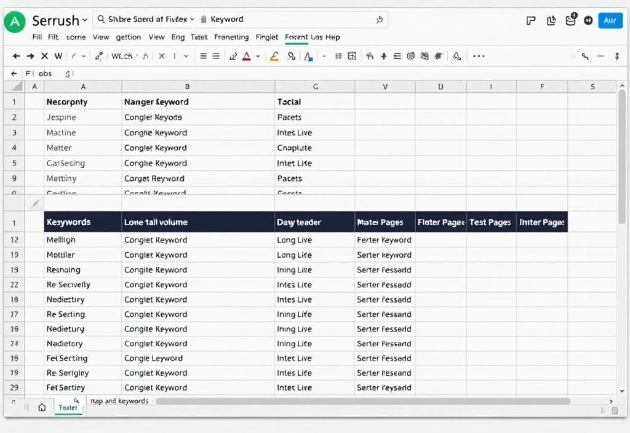Click the green A logo
The width and height of the screenshot is (630, 433).
pyautogui.click(x=15, y=22)
